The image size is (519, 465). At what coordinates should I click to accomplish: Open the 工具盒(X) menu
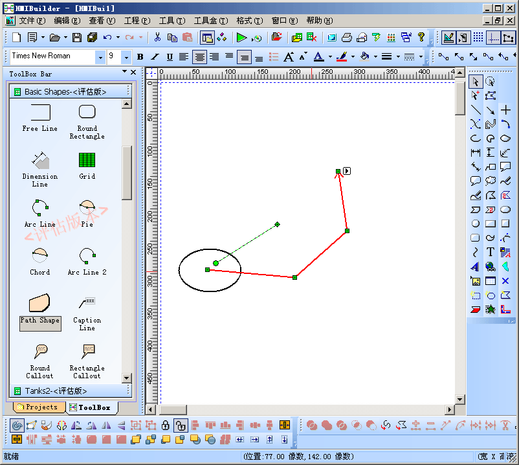coord(208,21)
